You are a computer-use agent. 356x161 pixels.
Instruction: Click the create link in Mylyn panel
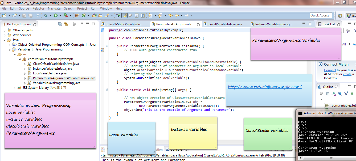tap(347, 74)
